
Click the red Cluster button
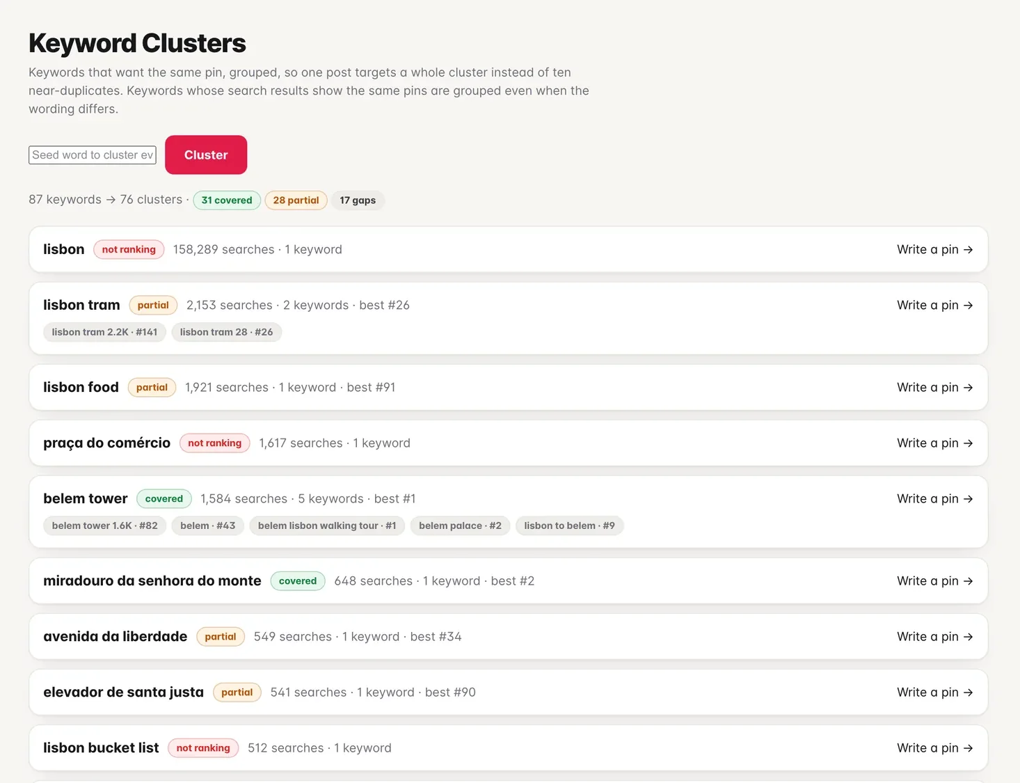206,155
